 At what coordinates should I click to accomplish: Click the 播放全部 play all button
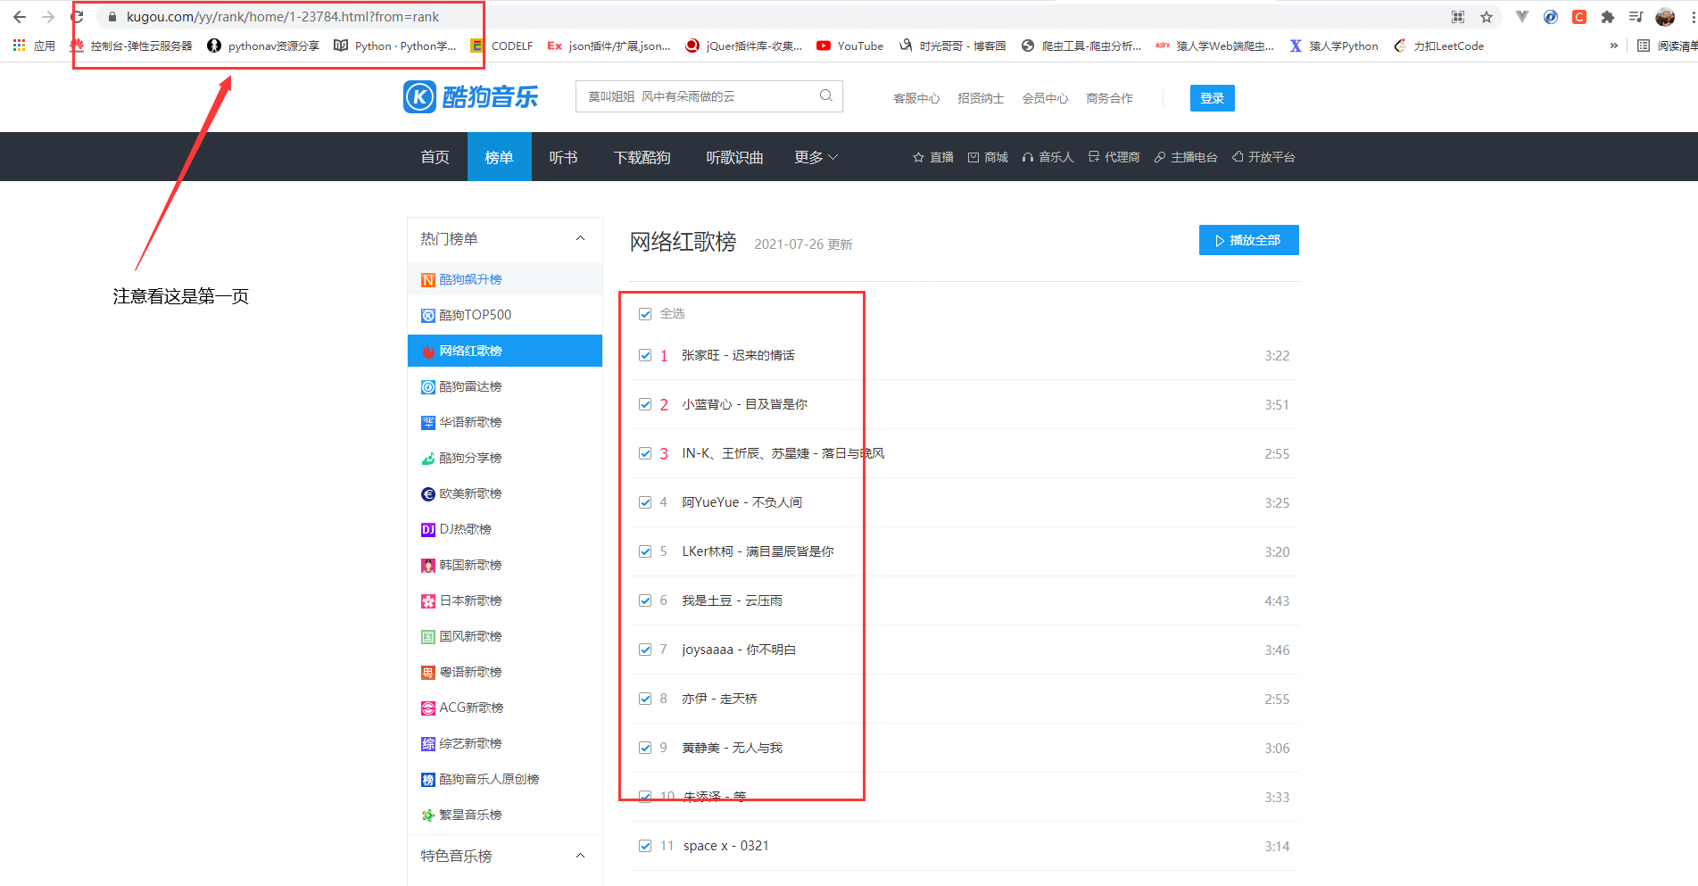click(1248, 239)
